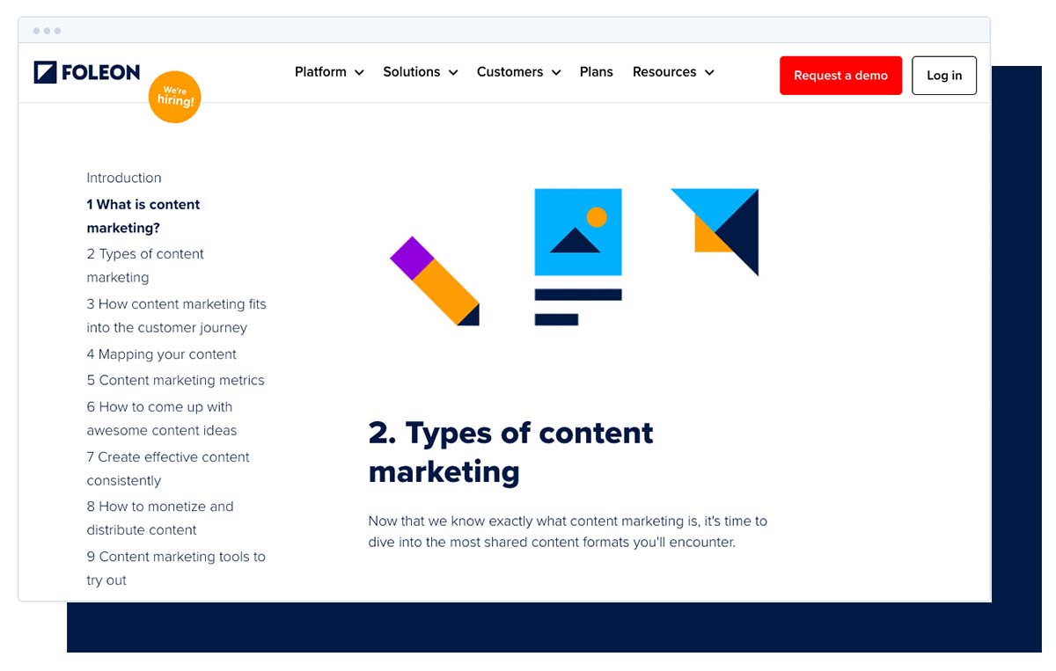1056x671 pixels.
Task: Select "Content marketing metrics" in sidebar
Action: tap(175, 380)
